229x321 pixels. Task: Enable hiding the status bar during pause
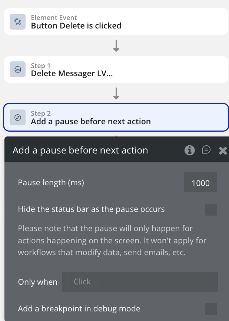pos(211,210)
